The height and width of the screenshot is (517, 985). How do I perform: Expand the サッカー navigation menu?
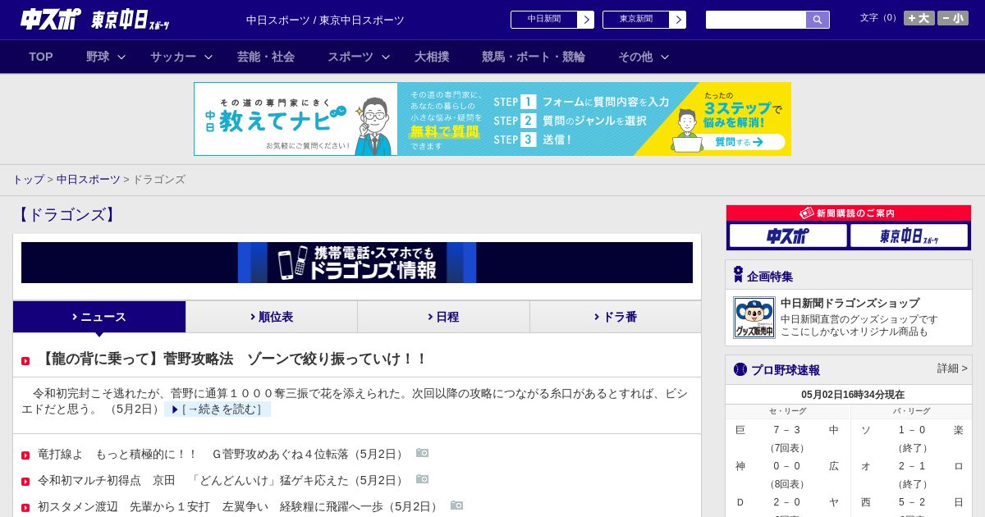click(x=181, y=57)
